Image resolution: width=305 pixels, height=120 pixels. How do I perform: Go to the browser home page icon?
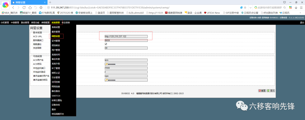[30, 8]
